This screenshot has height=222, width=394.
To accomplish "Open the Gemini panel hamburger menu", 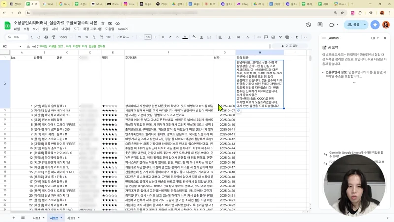I will pyautogui.click(x=324, y=38).
